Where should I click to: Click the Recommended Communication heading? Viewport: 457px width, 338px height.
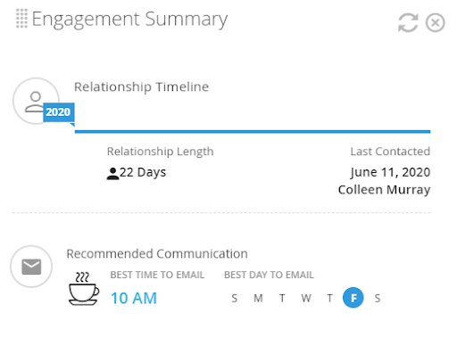pos(157,254)
